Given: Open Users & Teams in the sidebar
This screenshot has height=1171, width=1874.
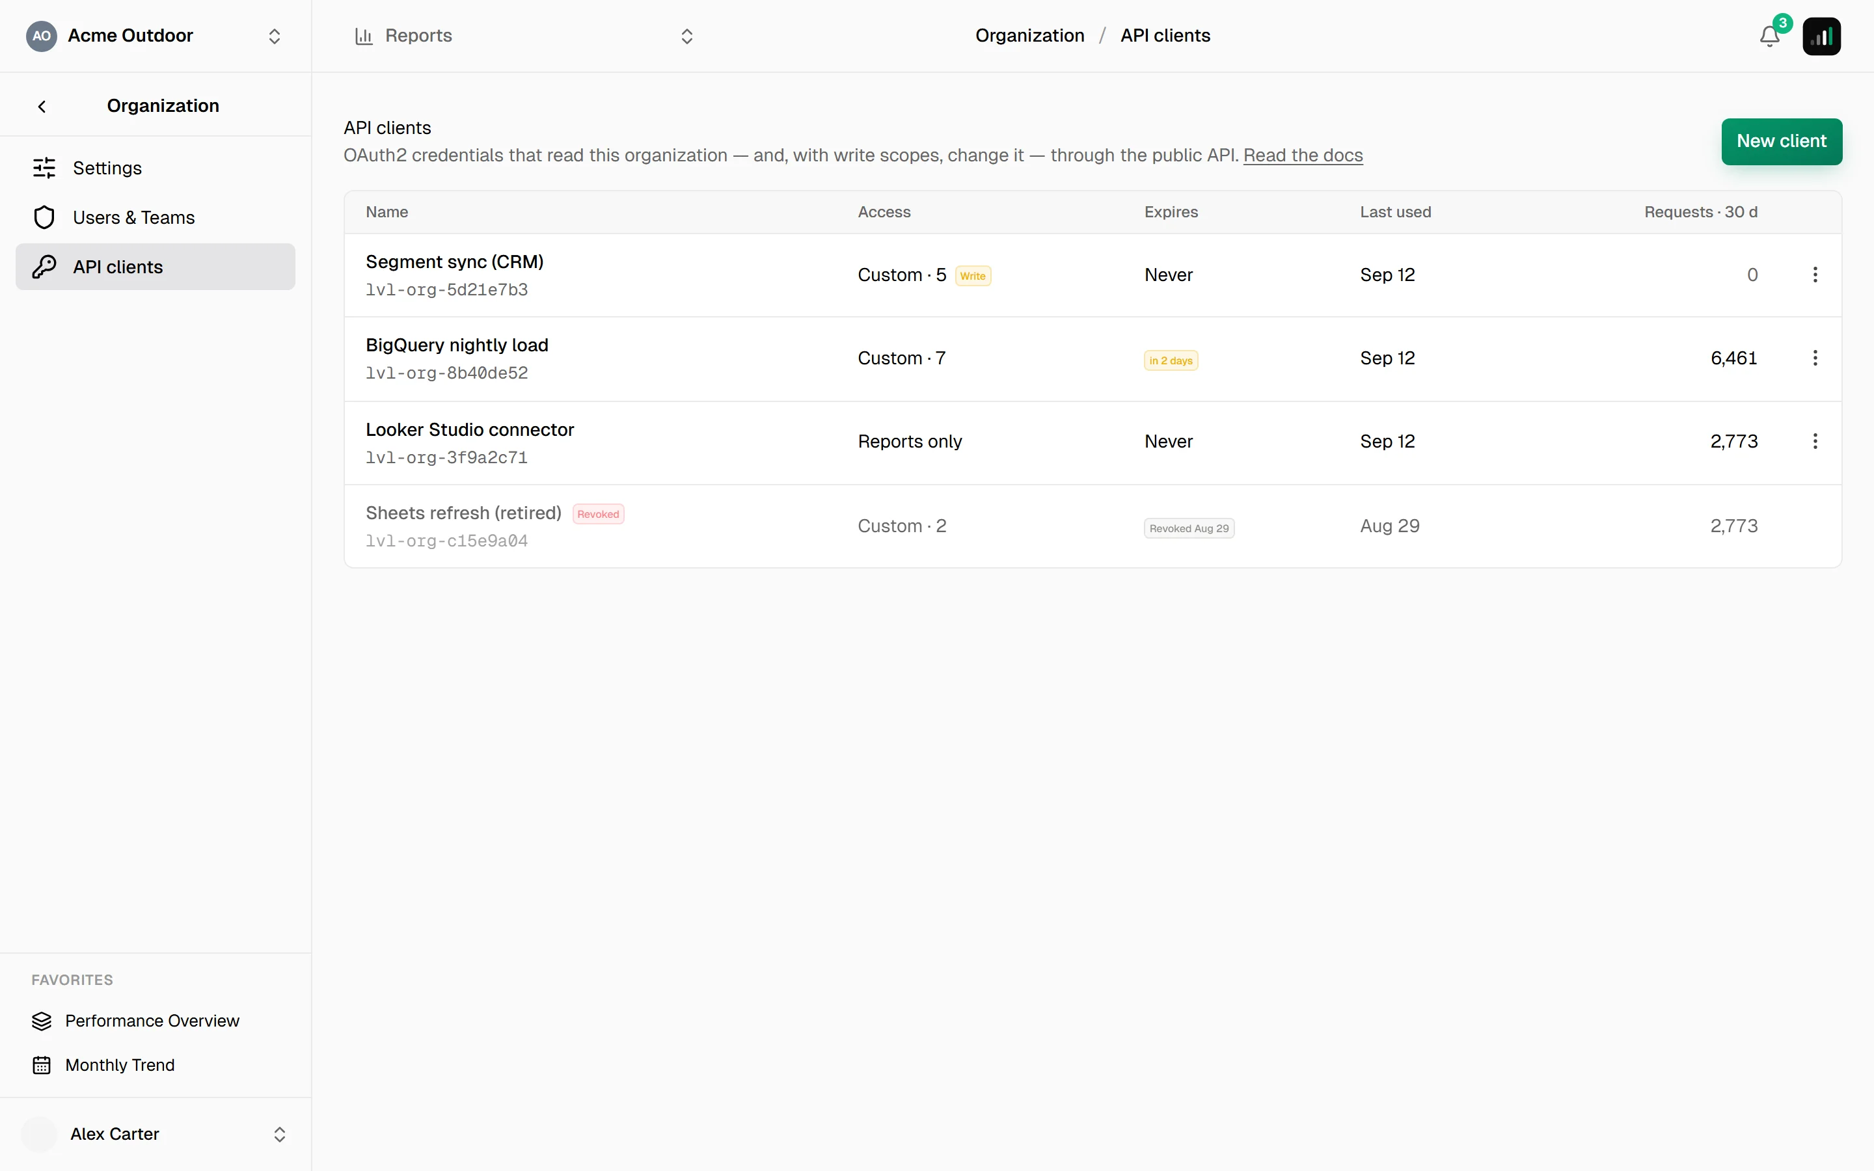Looking at the screenshot, I should [x=156, y=218].
